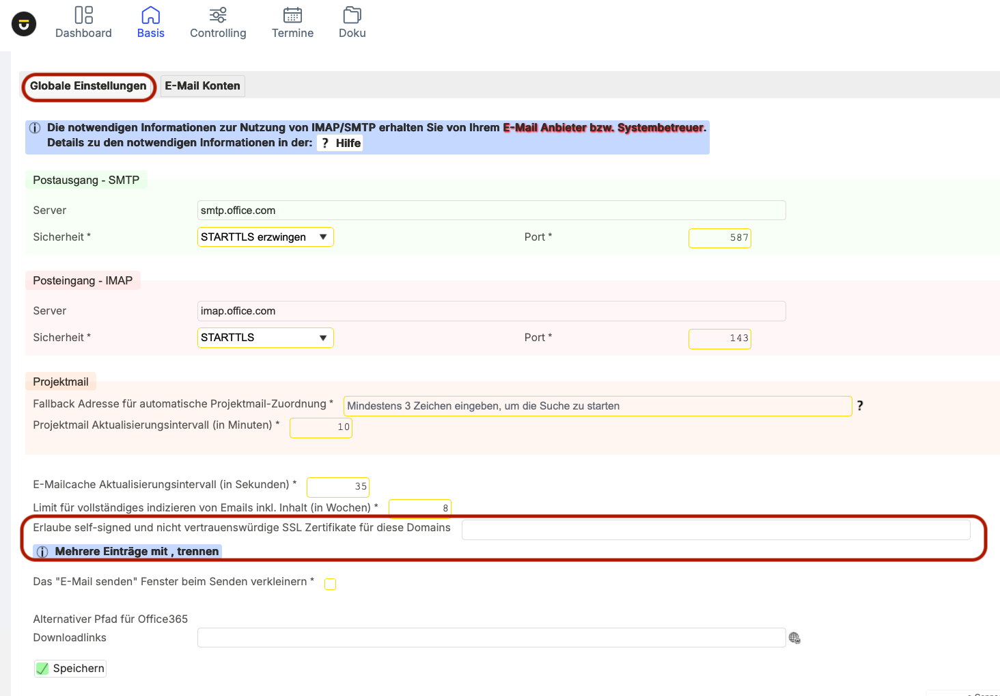1000x696 pixels.
Task: Toggle shrink "E-Mail senden" window checkbox
Action: click(x=331, y=584)
